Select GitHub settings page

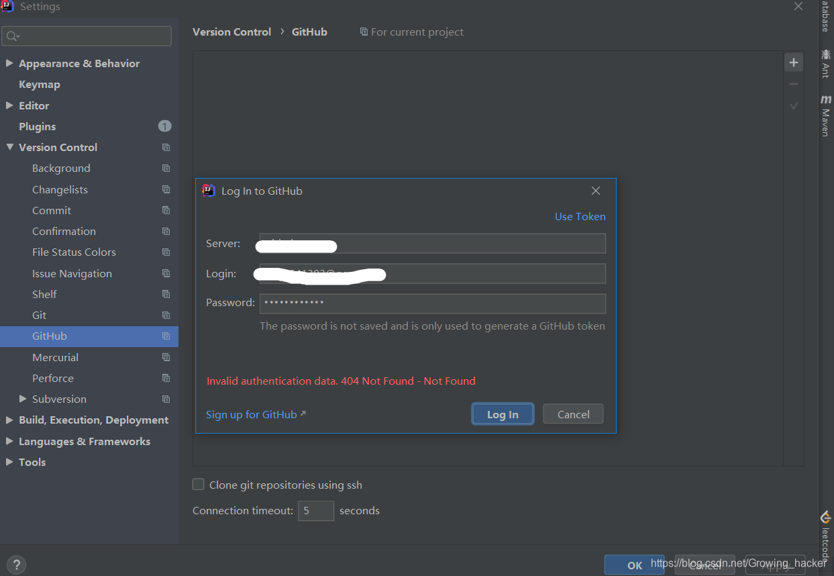tap(89, 336)
